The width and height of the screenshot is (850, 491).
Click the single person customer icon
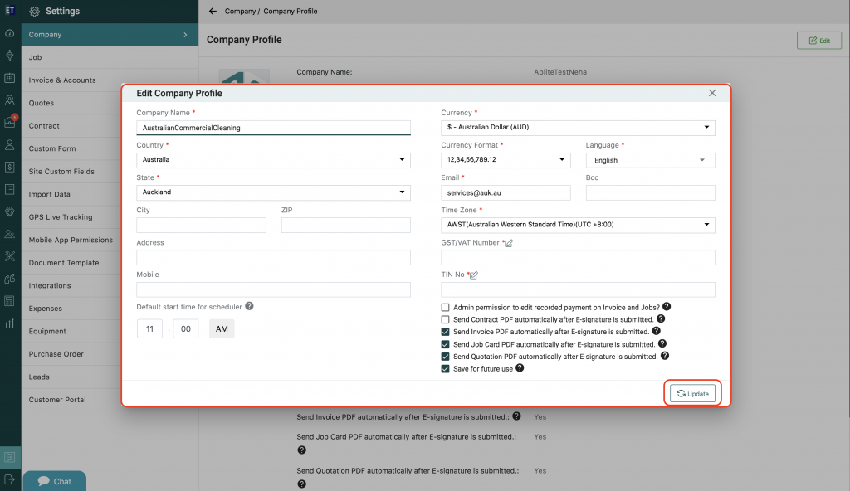10,145
